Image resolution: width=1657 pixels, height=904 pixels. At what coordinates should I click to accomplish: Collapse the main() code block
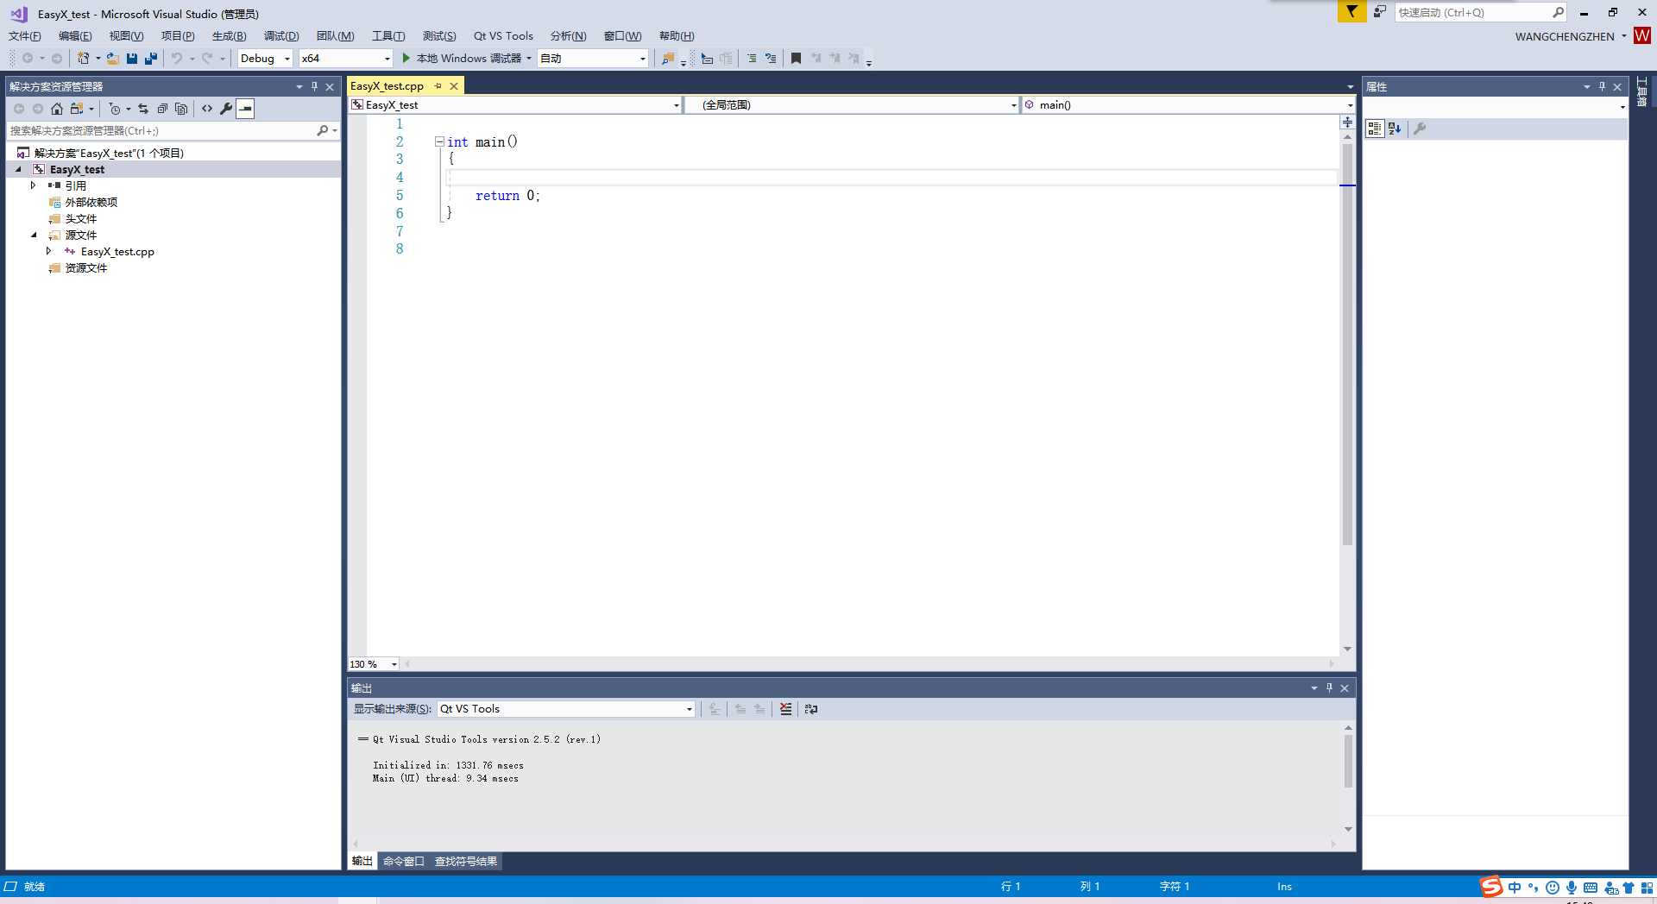pos(439,141)
